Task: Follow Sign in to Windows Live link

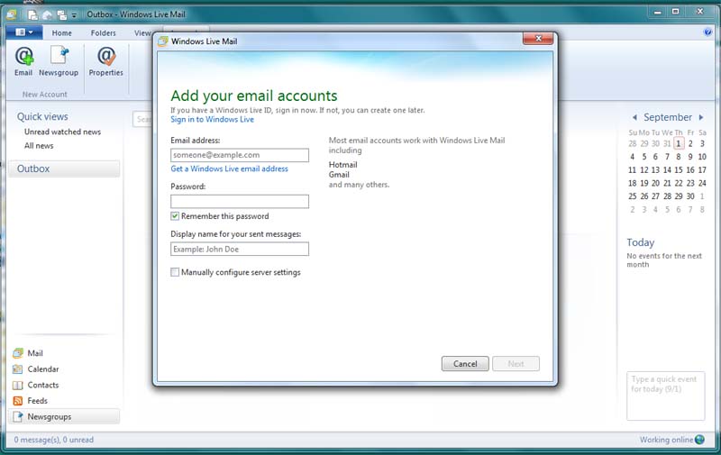Action: coord(212,120)
